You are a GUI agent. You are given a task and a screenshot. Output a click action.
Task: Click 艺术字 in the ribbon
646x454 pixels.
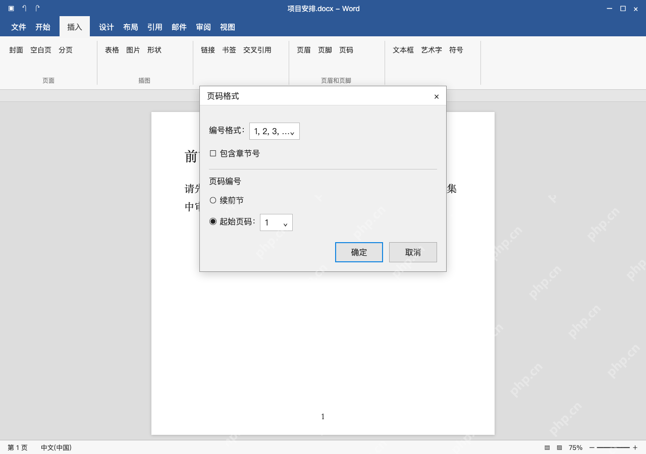(432, 50)
